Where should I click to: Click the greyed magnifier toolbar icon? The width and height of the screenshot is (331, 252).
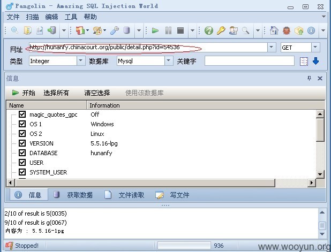coord(245,30)
